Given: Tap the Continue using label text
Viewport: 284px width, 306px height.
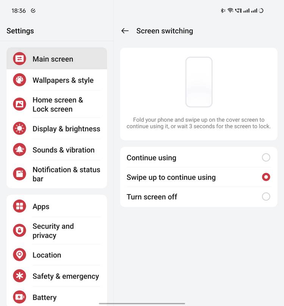Looking at the screenshot, I should coord(151,158).
